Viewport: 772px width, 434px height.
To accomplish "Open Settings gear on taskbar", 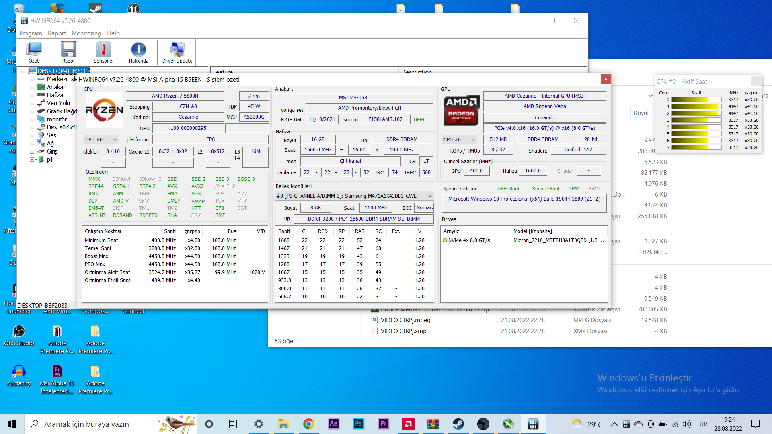I will [259, 424].
